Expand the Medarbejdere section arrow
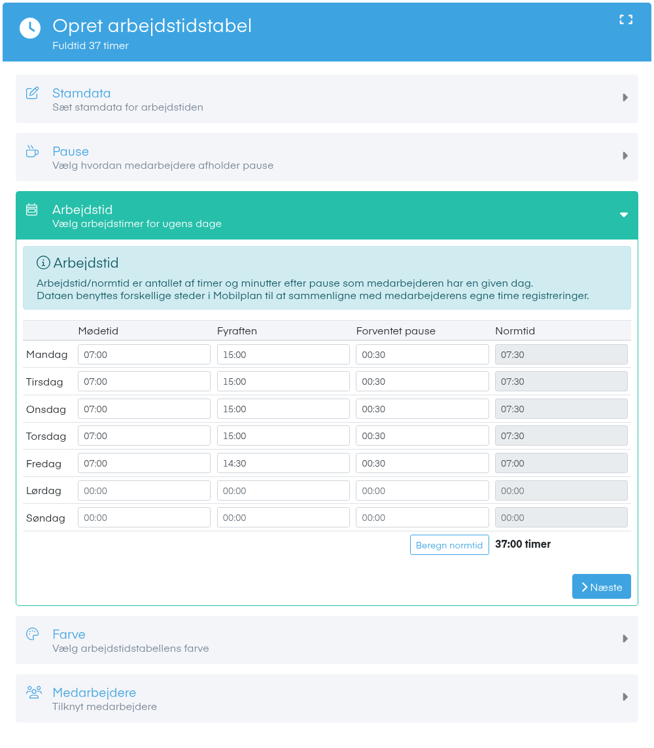Image resolution: width=654 pixels, height=748 pixels. [x=625, y=697]
